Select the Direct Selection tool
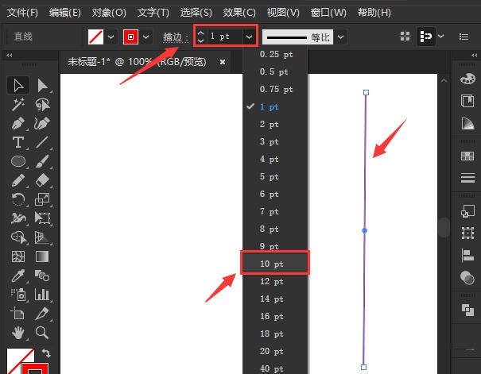Image resolution: width=481 pixels, height=374 pixels. click(x=43, y=86)
